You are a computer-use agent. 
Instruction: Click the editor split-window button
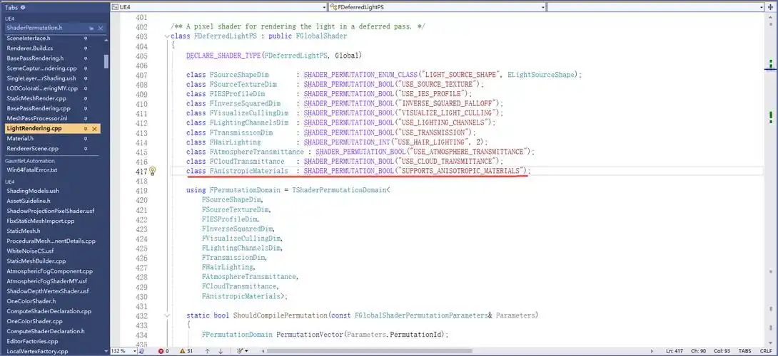(x=771, y=7)
